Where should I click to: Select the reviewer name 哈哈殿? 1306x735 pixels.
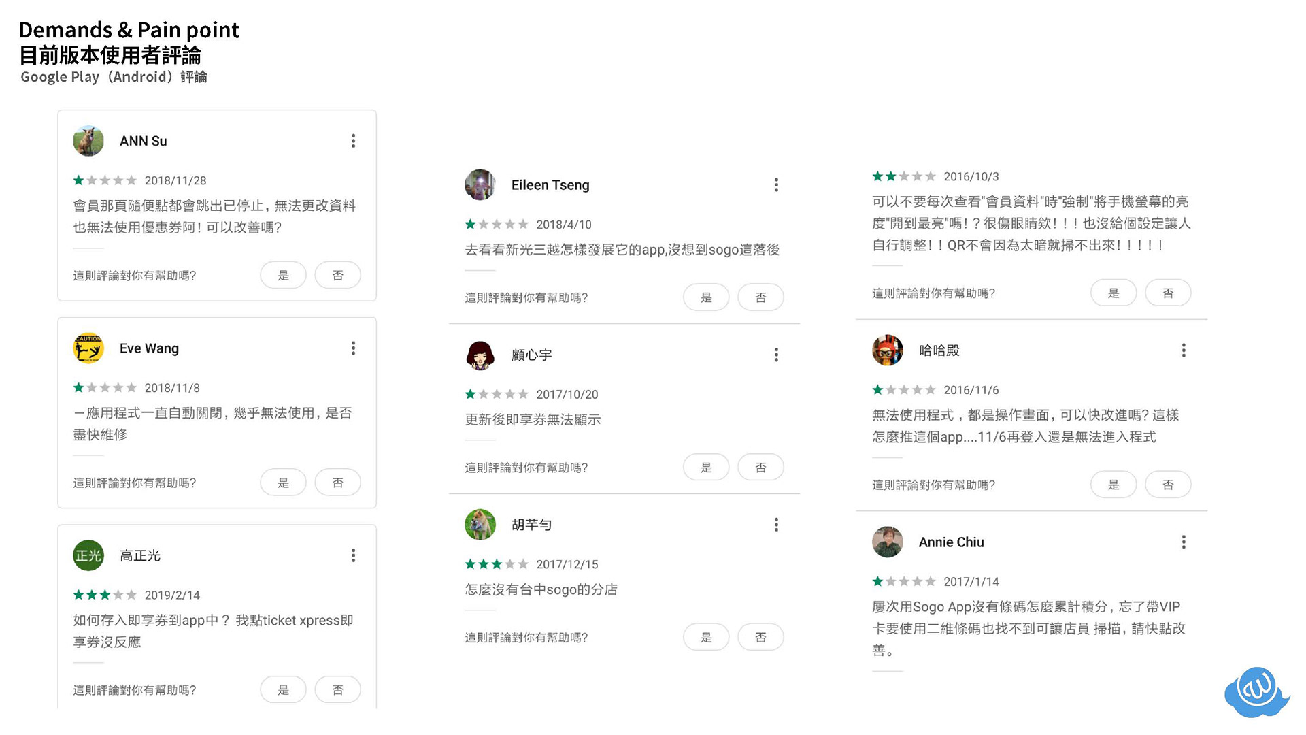coord(939,350)
